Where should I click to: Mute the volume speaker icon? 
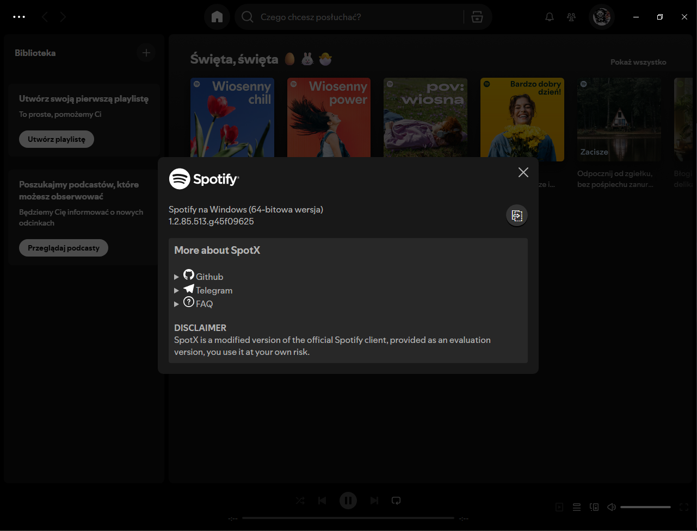pos(612,507)
